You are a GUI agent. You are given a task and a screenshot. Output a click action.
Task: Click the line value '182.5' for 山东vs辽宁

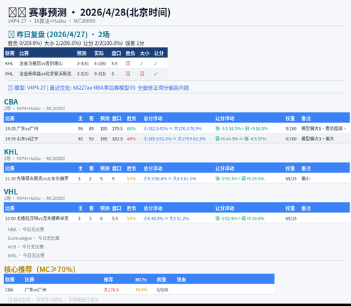(x=117, y=139)
